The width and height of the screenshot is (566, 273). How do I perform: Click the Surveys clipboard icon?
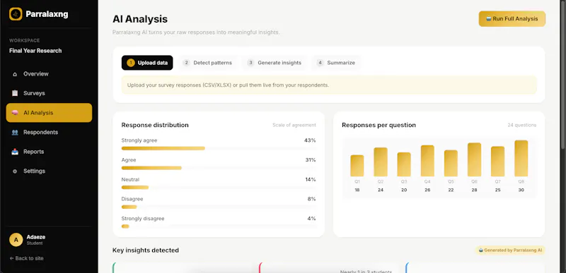pyautogui.click(x=15, y=93)
